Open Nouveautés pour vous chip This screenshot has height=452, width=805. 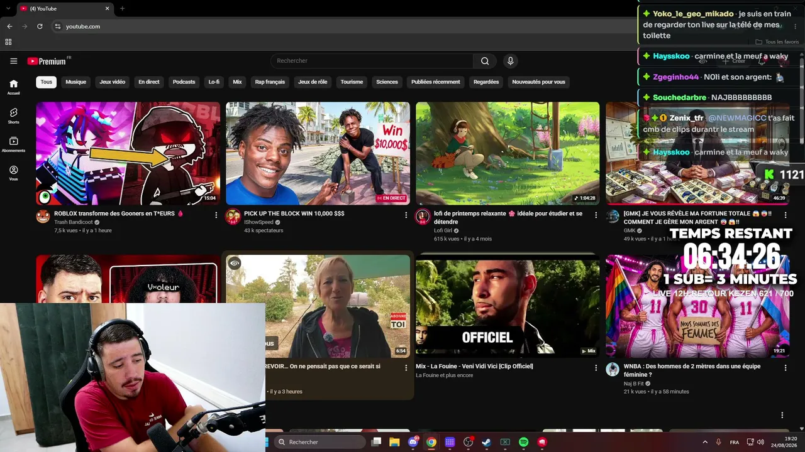pos(538,82)
